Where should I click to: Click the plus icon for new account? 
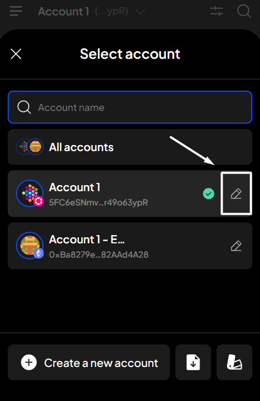[29, 362]
